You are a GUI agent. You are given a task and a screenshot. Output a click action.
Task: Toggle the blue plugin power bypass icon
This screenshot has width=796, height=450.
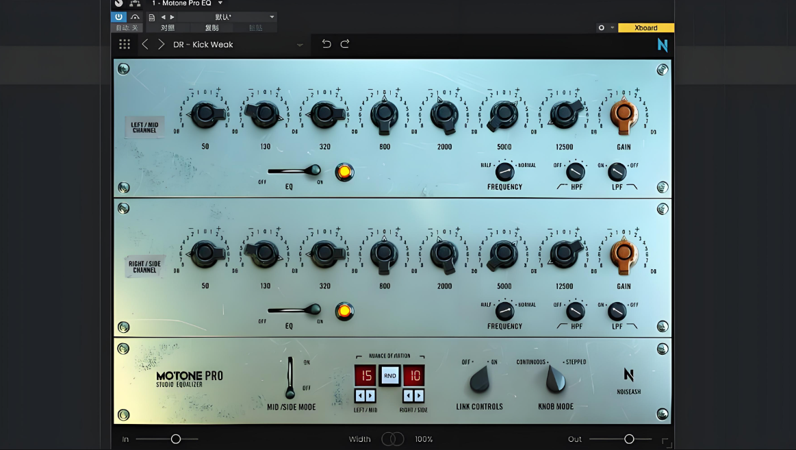[118, 16]
